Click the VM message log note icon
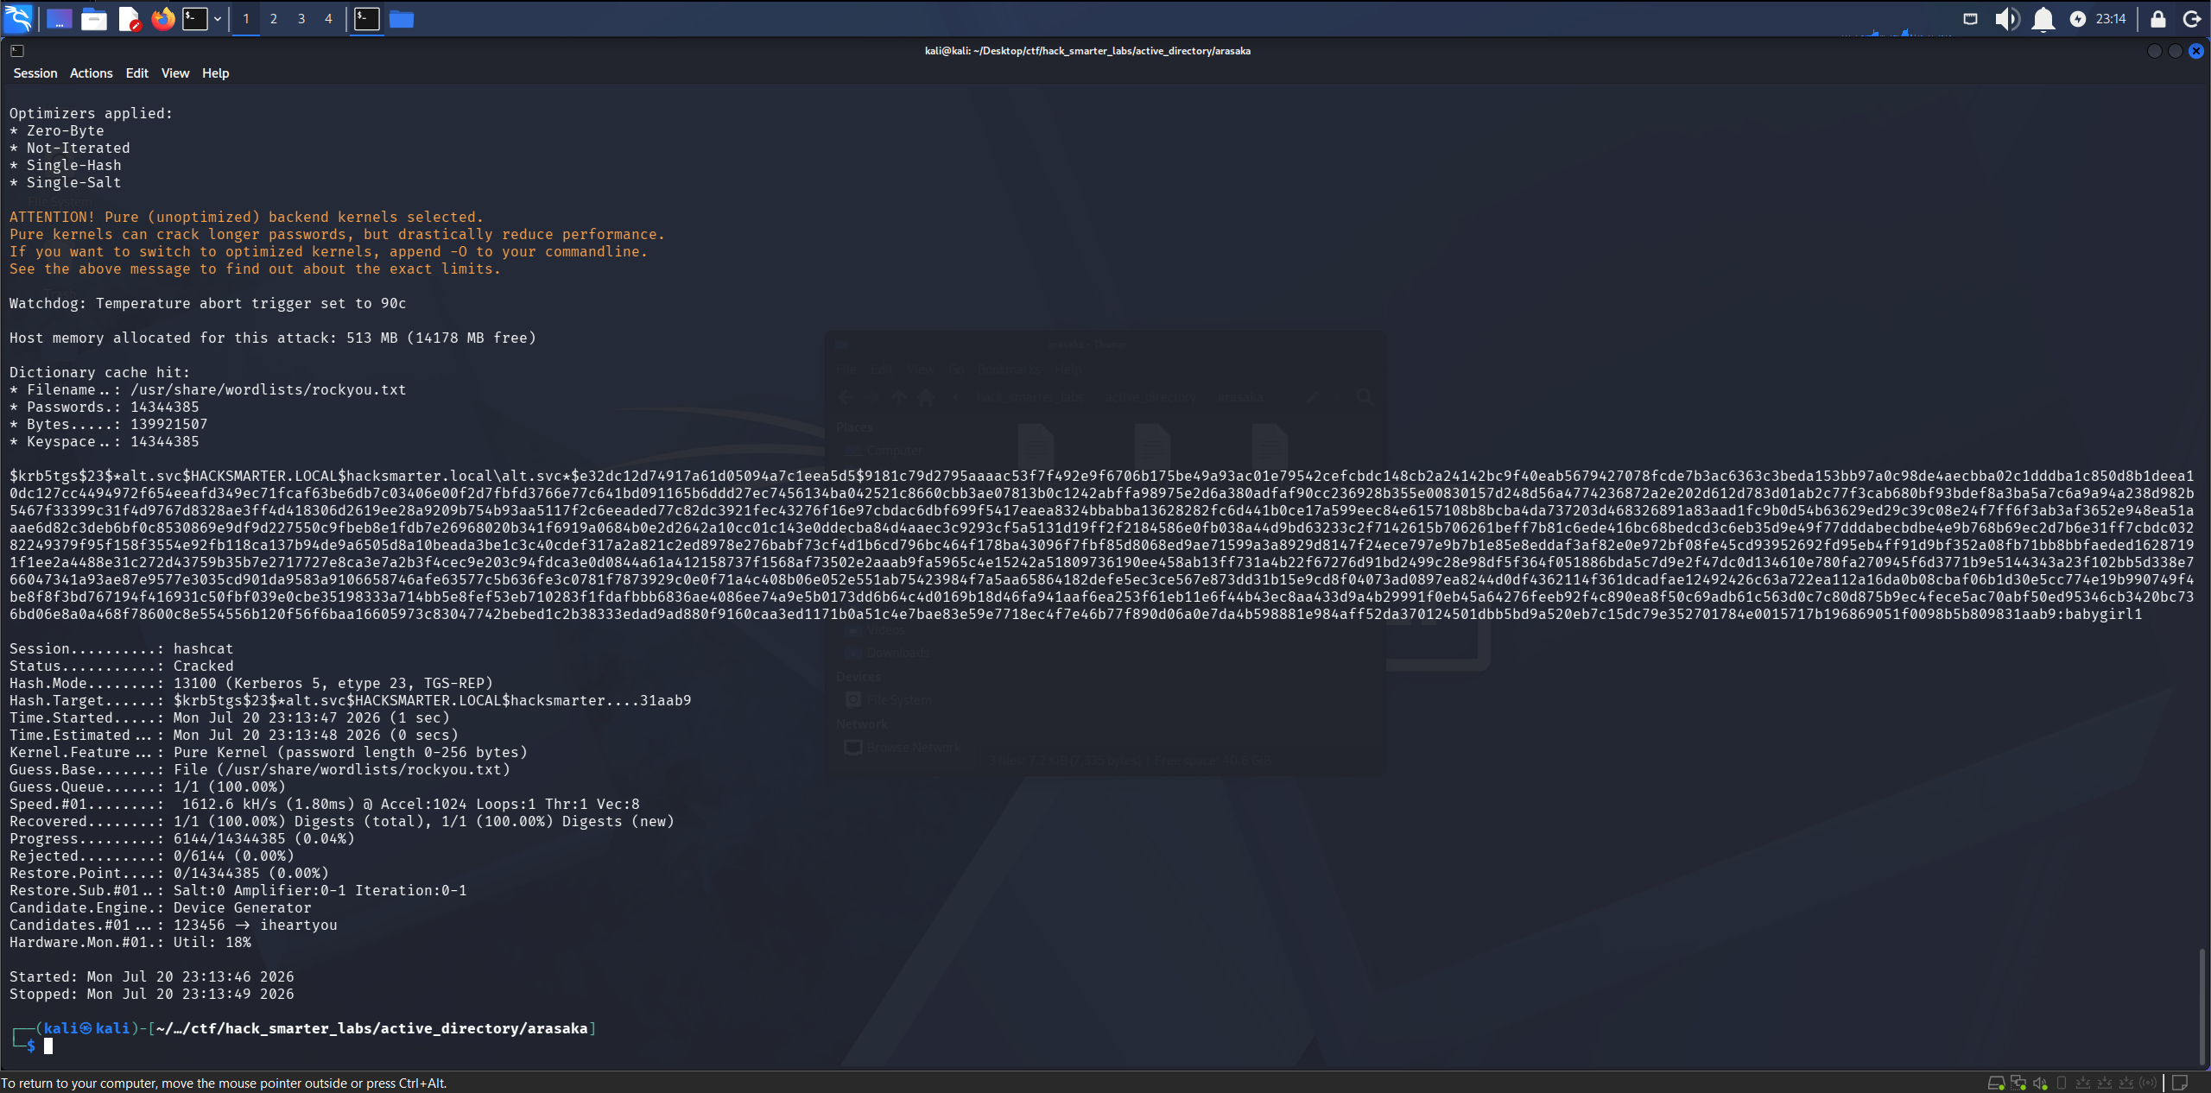 pyautogui.click(x=2180, y=1083)
